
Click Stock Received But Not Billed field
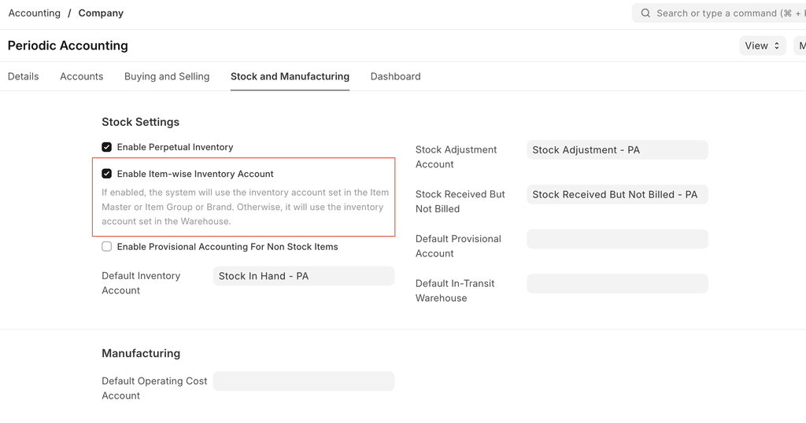(617, 195)
